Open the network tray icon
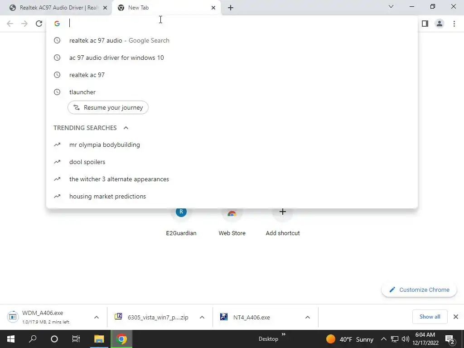 pyautogui.click(x=395, y=339)
